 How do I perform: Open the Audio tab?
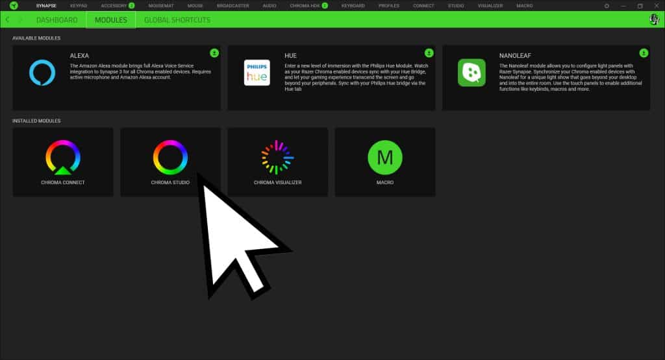pyautogui.click(x=270, y=6)
